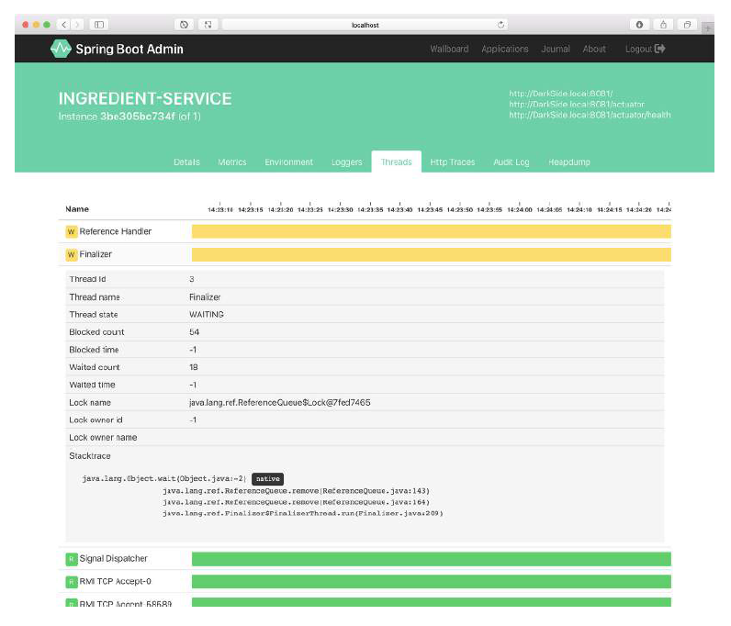731x626 pixels.
Task: Click W badge of Reference Handler thread
Action: point(72,231)
